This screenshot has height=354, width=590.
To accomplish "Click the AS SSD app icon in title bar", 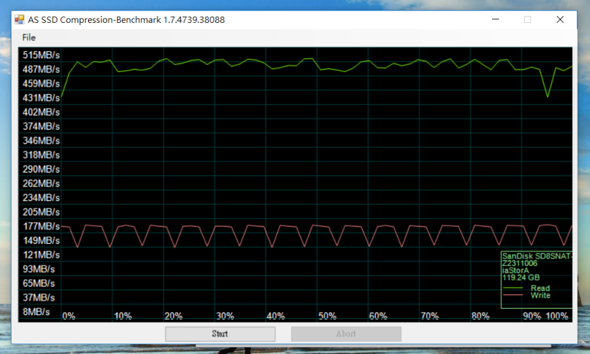I will point(19,19).
